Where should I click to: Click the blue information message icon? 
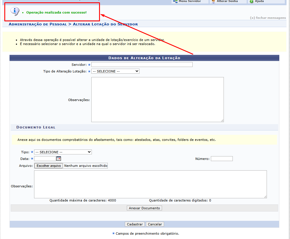click(14, 11)
